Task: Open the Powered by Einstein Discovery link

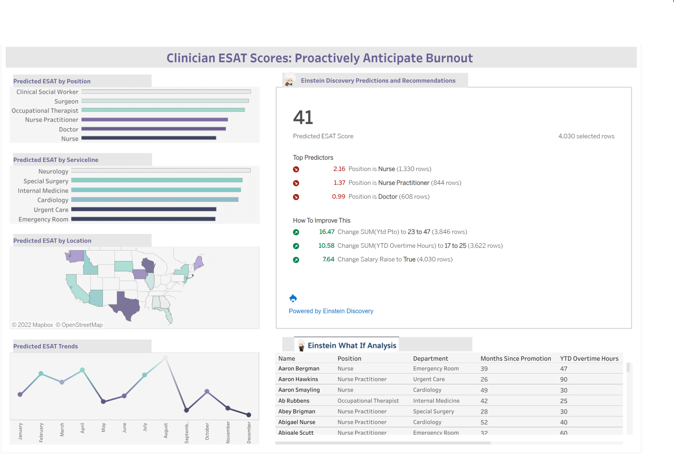Action: [x=331, y=311]
